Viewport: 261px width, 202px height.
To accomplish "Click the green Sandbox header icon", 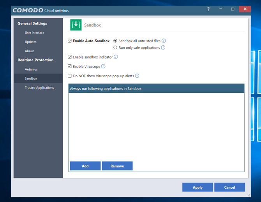I will point(76,25).
